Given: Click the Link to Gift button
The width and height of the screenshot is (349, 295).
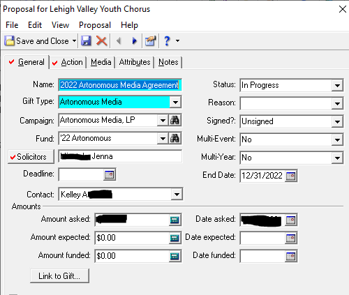Looking at the screenshot, I should (x=59, y=276).
